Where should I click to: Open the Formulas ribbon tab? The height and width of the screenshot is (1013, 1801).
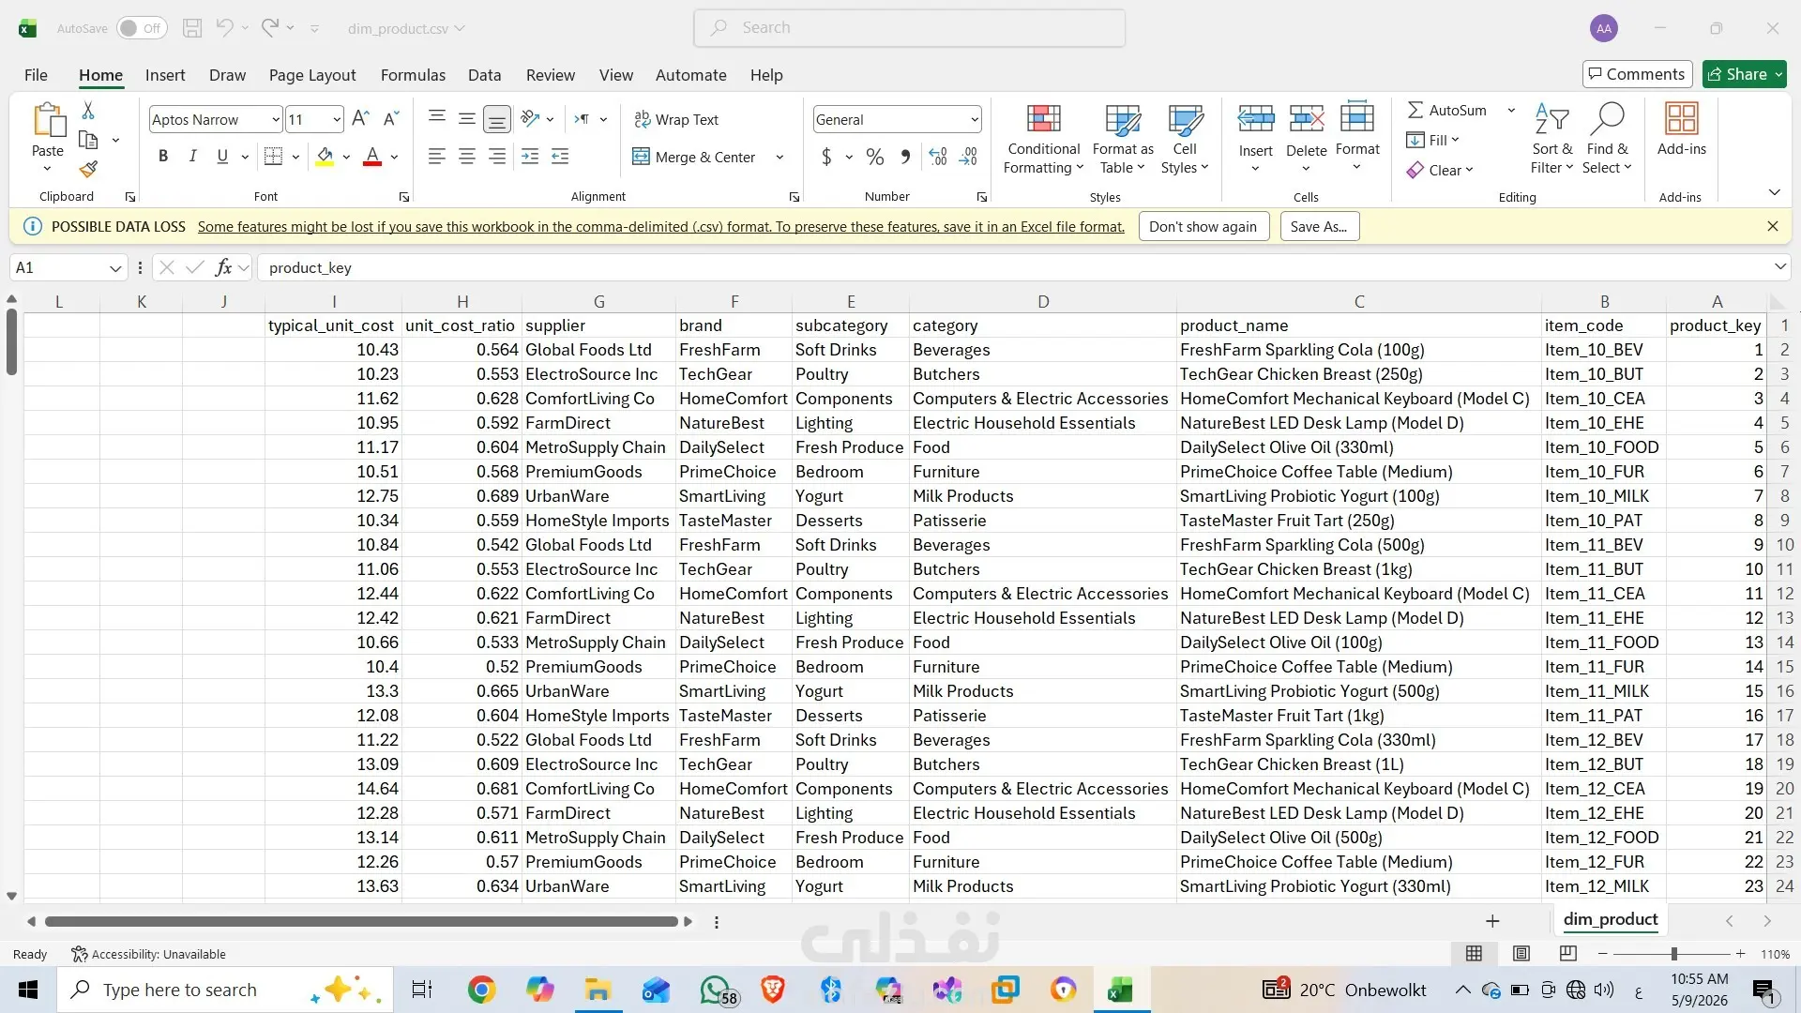(413, 75)
